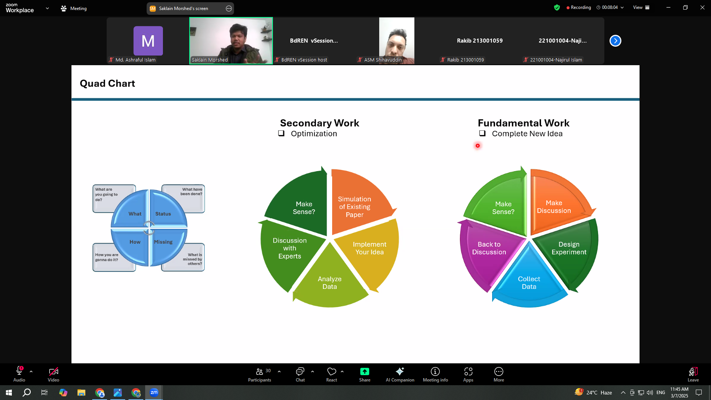Open the options button for Saklain Morshed's screen
This screenshot has height=400, width=711.
click(x=229, y=9)
